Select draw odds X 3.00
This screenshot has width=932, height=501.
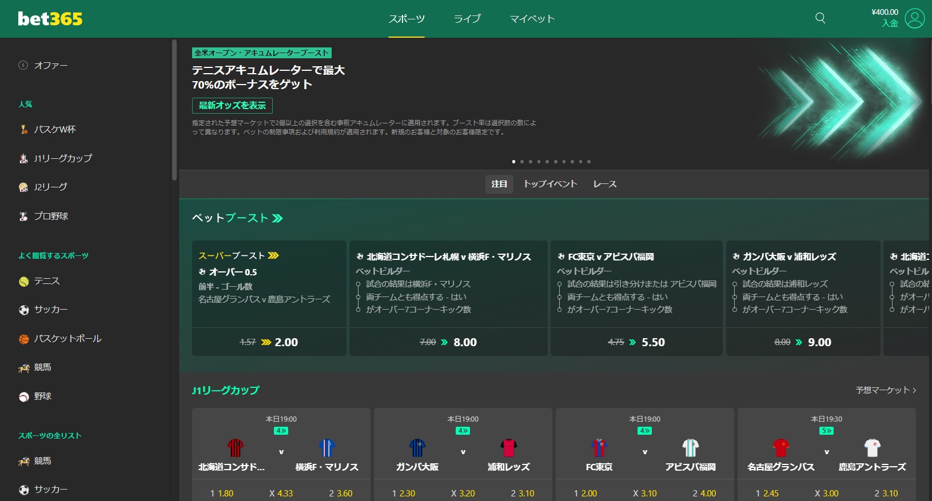coord(826,493)
